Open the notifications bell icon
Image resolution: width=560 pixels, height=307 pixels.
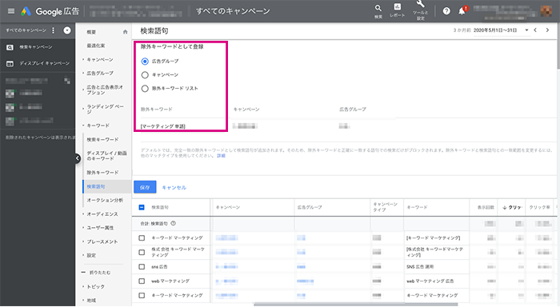pyautogui.click(x=462, y=11)
